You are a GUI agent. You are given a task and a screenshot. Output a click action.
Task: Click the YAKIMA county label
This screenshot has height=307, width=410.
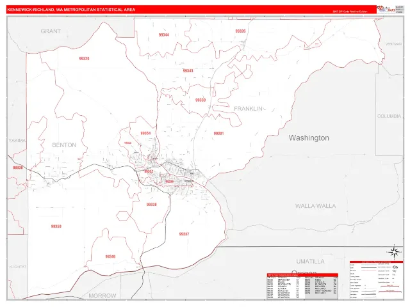(x=17, y=141)
